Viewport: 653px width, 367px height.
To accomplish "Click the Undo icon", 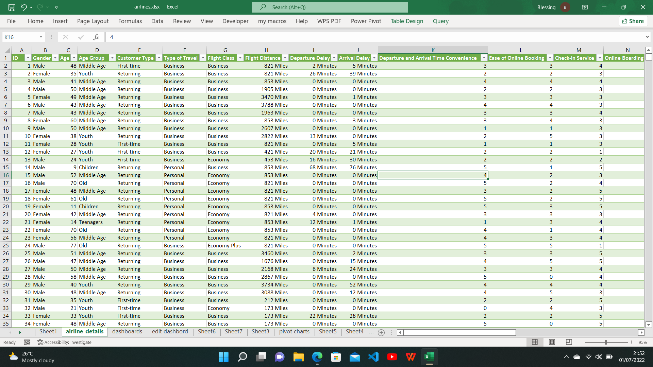I will [x=23, y=7].
